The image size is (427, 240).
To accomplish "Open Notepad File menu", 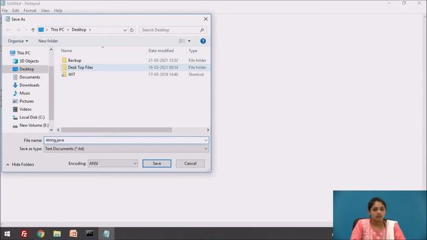I will click(5, 11).
